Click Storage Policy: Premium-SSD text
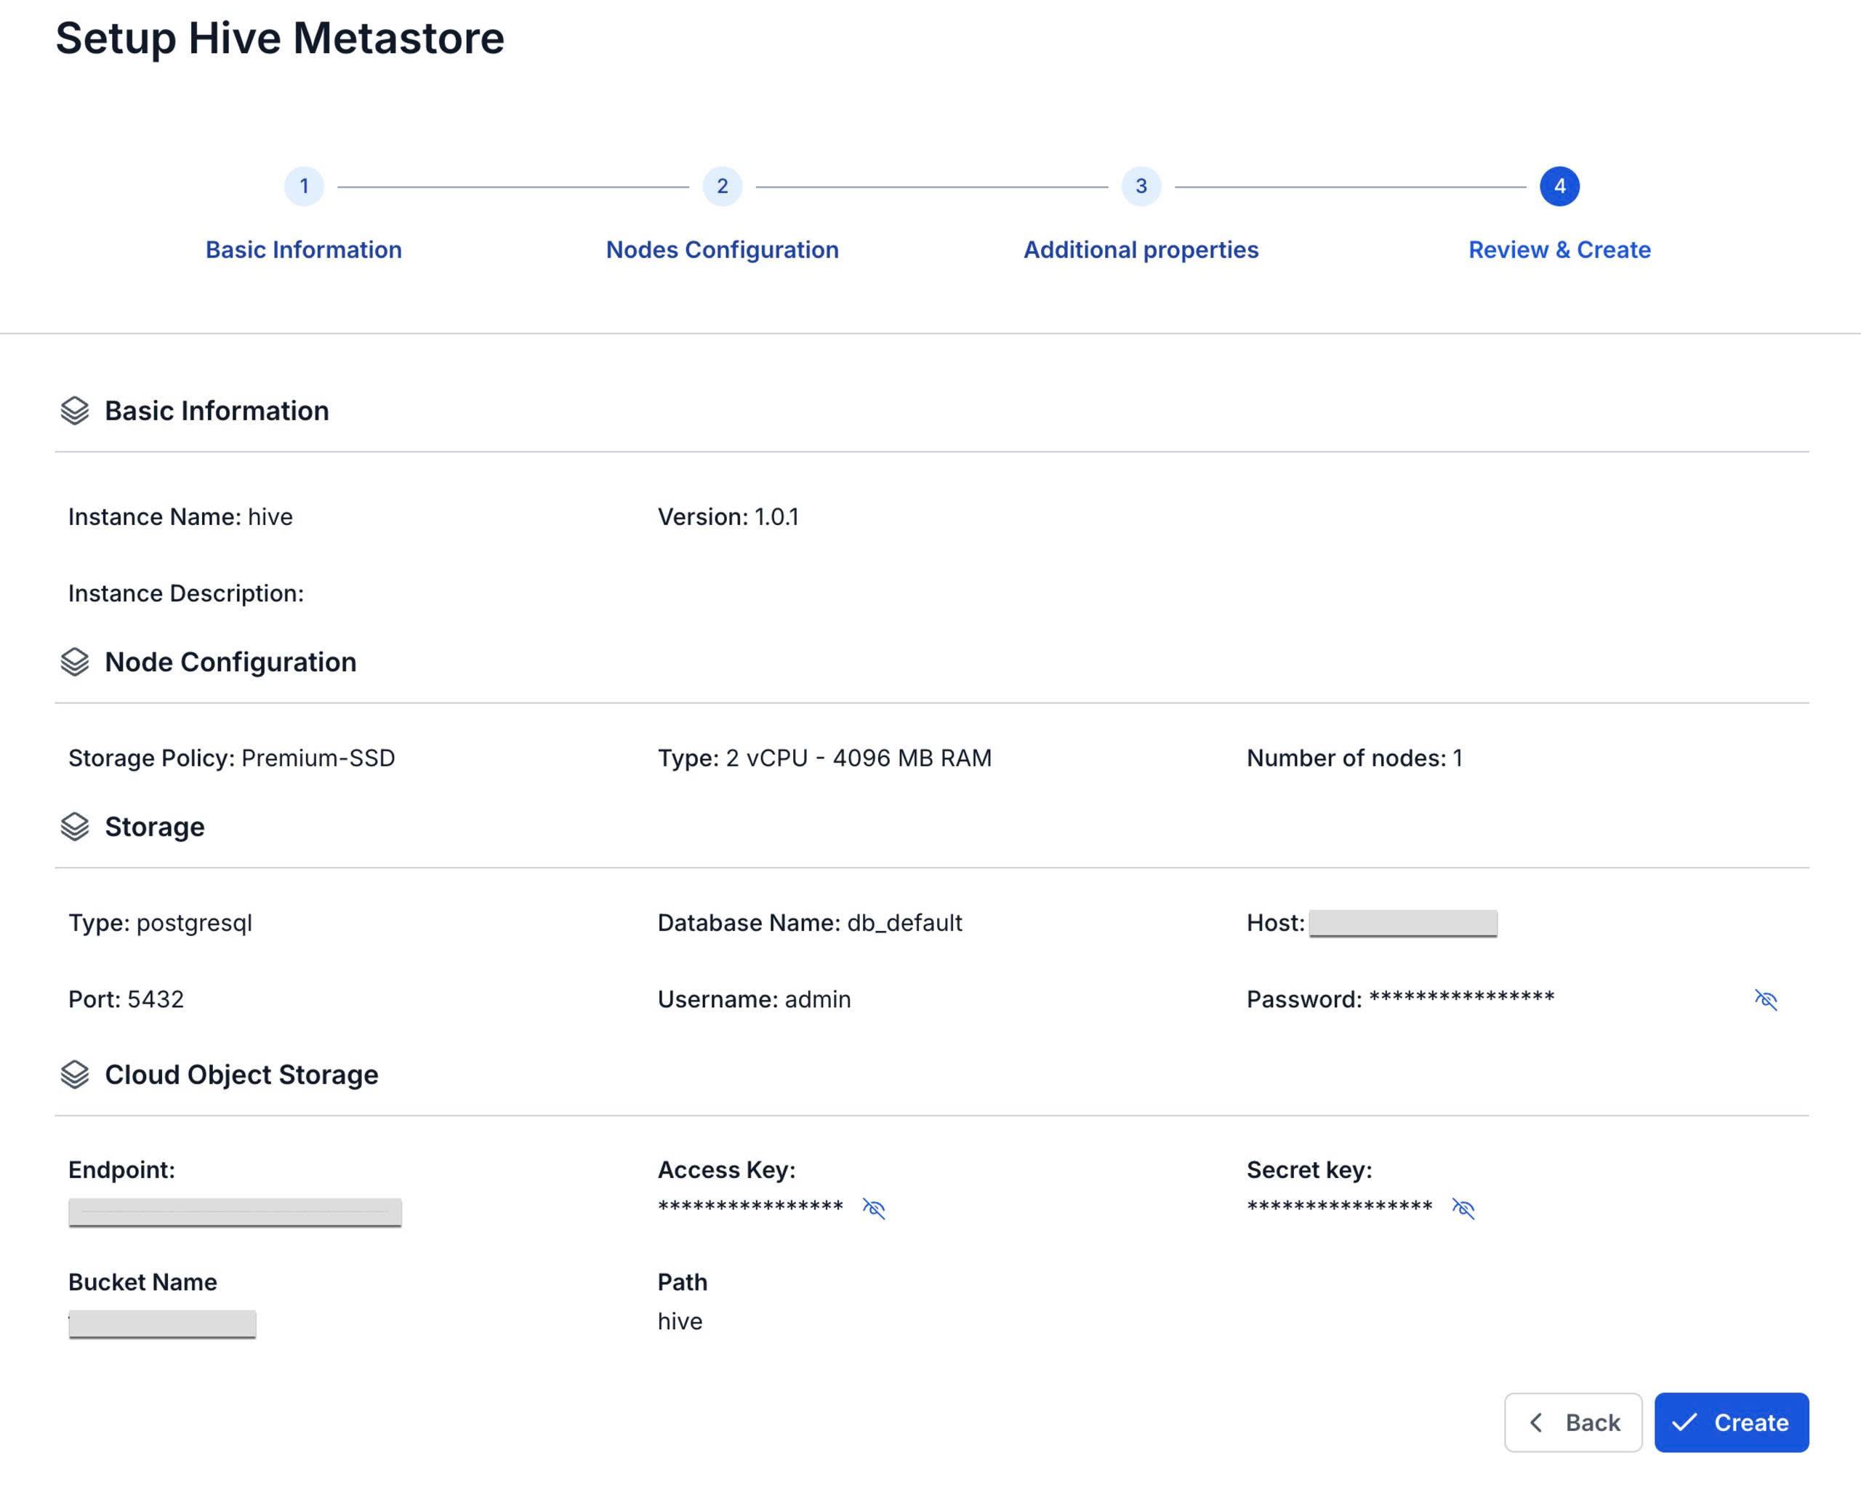This screenshot has width=1861, height=1490. pos(231,758)
